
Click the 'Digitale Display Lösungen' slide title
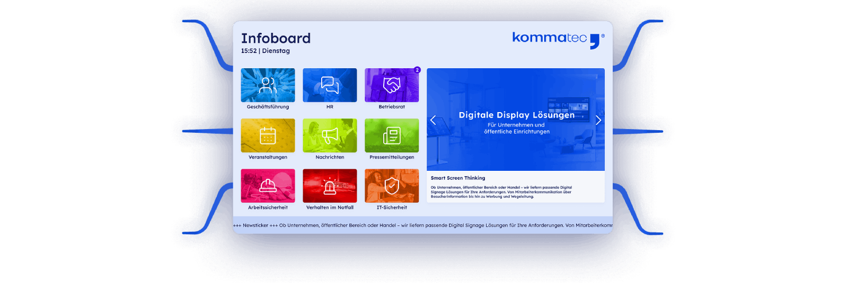coord(517,115)
